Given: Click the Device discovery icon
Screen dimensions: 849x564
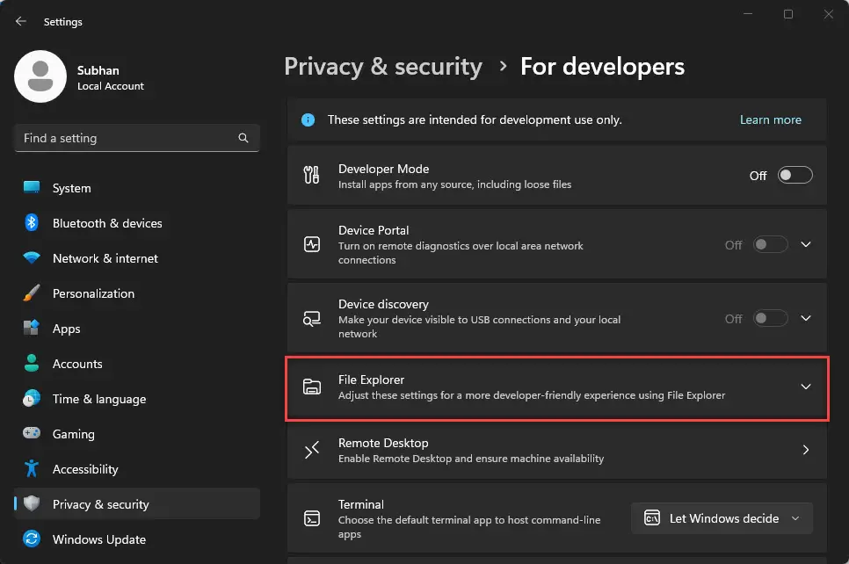Looking at the screenshot, I should click(x=312, y=318).
